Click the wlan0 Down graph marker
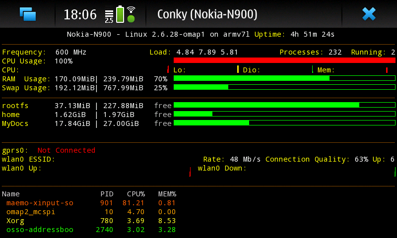397x238 pixels. 395,172
